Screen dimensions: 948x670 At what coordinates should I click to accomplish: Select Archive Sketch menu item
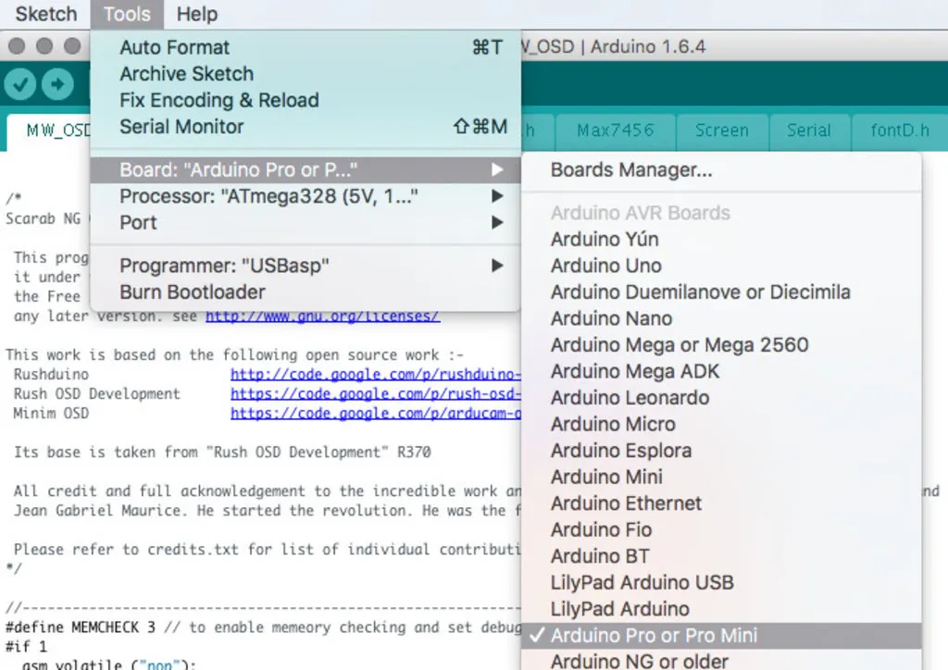186,74
